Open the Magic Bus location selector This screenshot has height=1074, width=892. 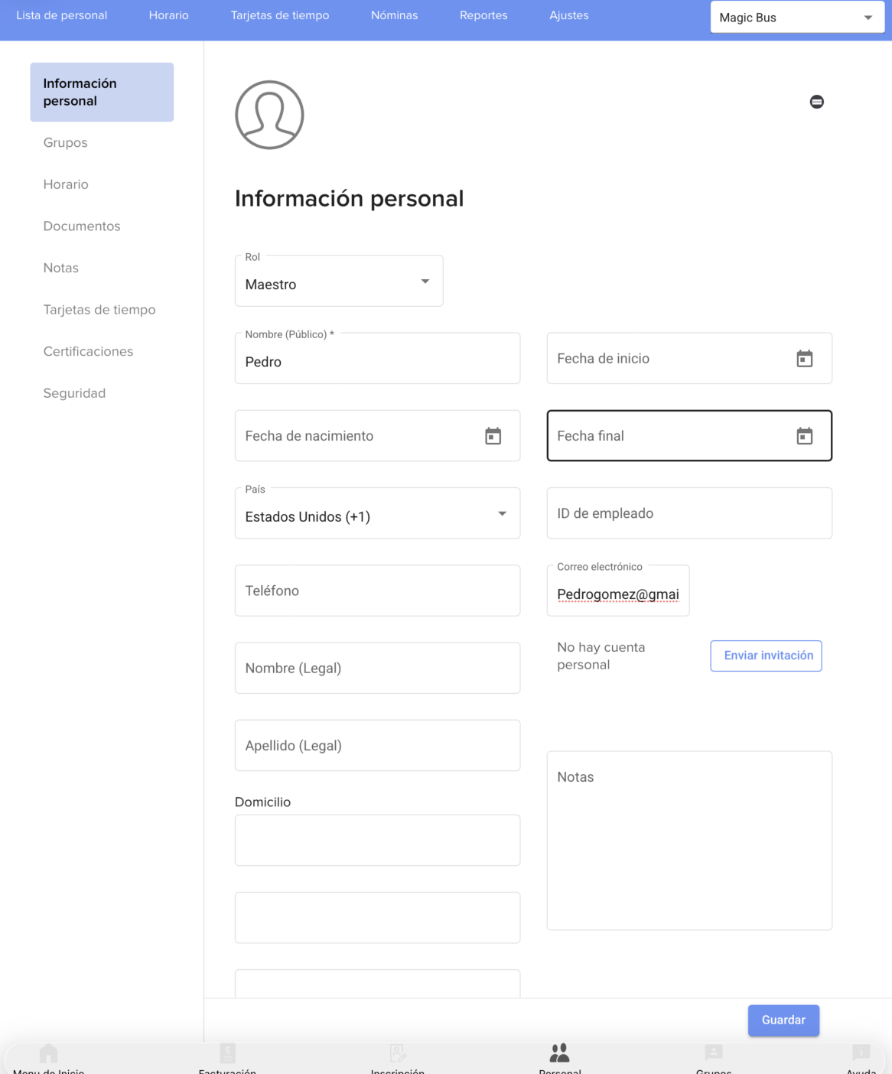pos(797,18)
